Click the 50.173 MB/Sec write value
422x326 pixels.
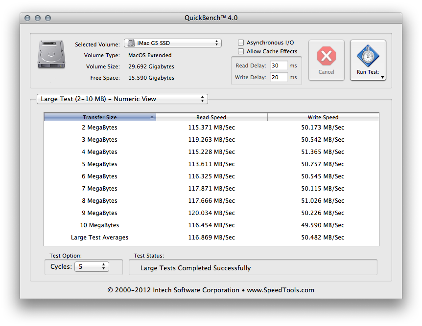(323, 128)
